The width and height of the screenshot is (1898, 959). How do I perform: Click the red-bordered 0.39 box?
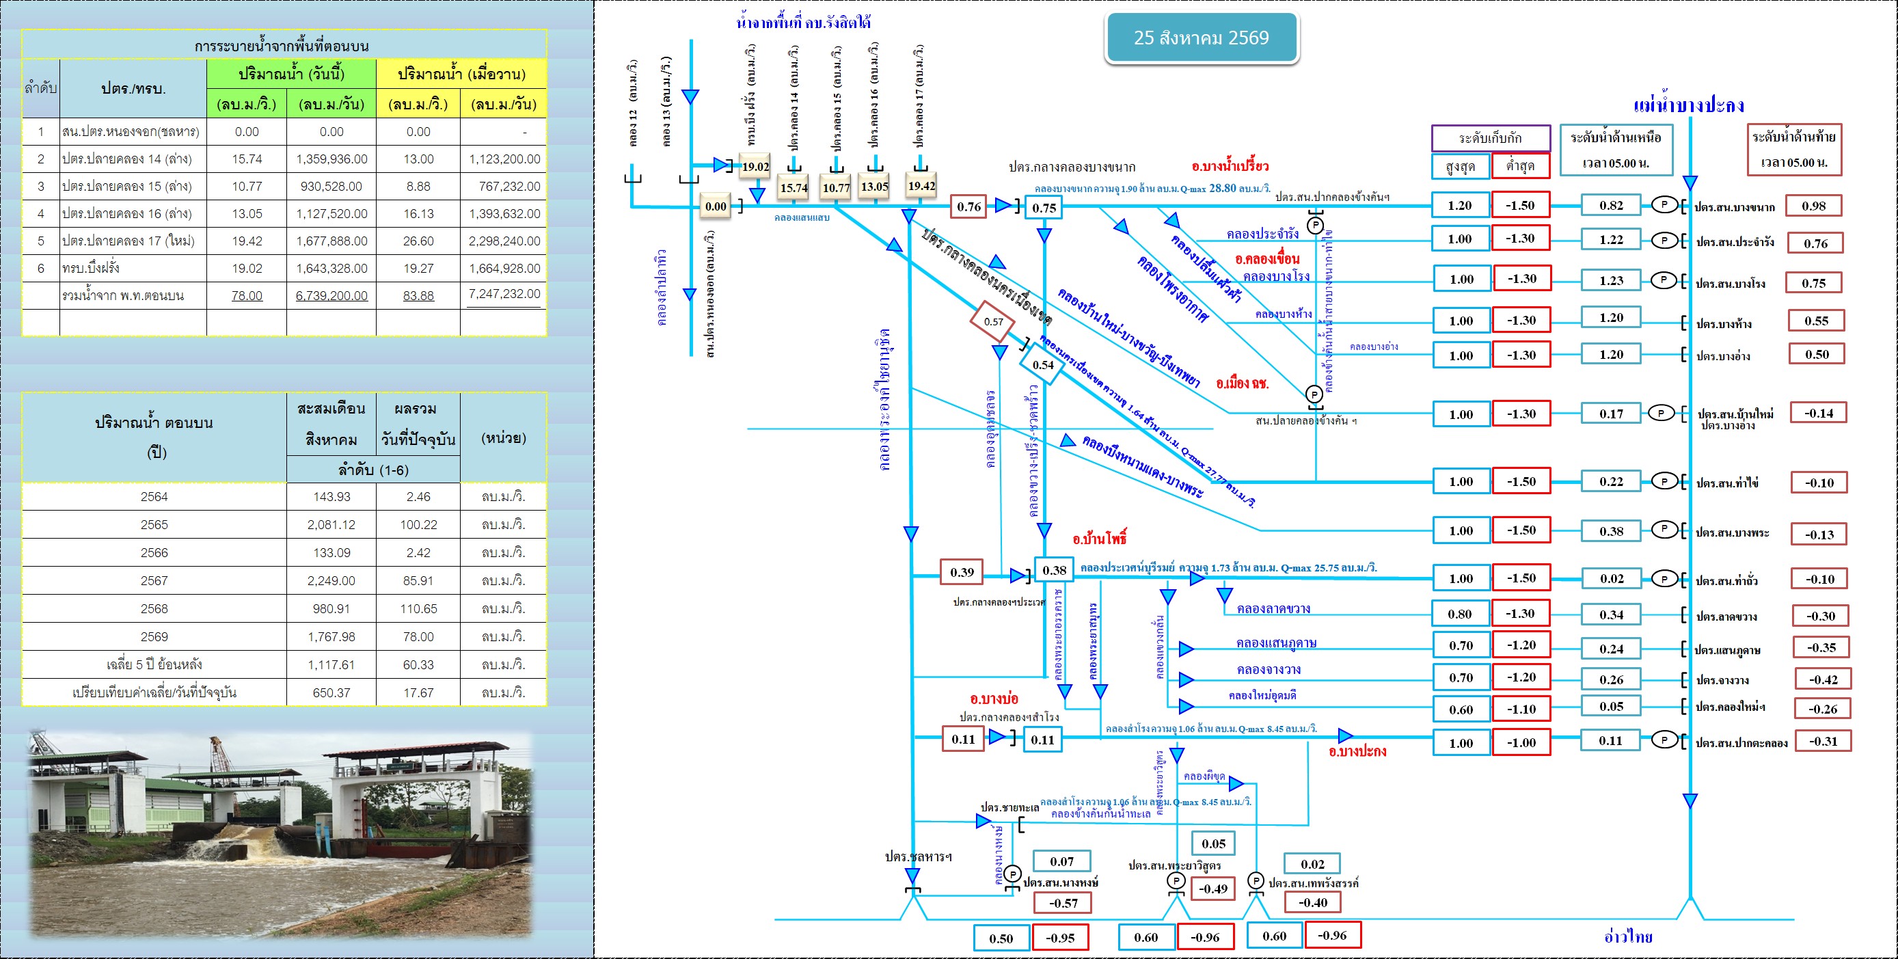tap(962, 572)
